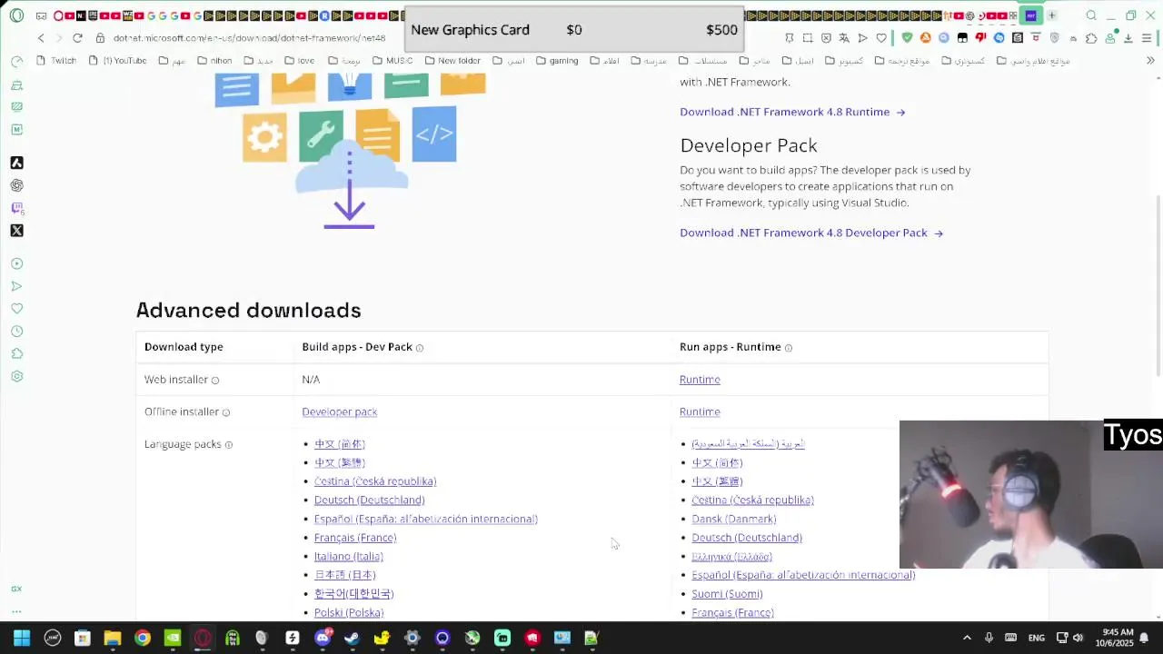Open Windows Start menu
The height and width of the screenshot is (654, 1163).
[22, 638]
